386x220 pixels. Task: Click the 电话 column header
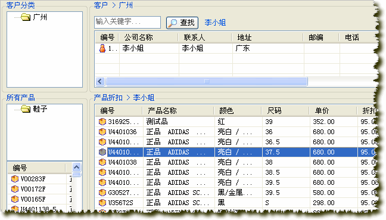point(351,38)
